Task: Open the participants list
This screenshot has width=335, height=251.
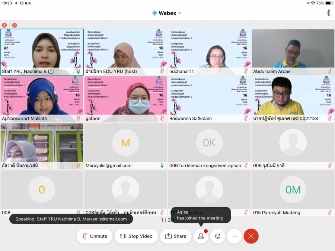Action: [x=201, y=236]
